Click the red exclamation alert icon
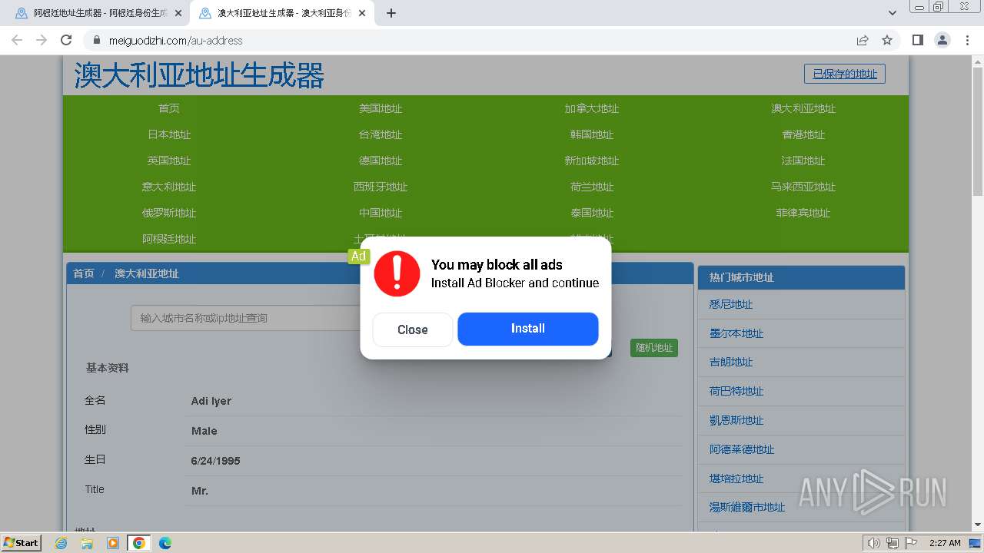 [x=397, y=273]
